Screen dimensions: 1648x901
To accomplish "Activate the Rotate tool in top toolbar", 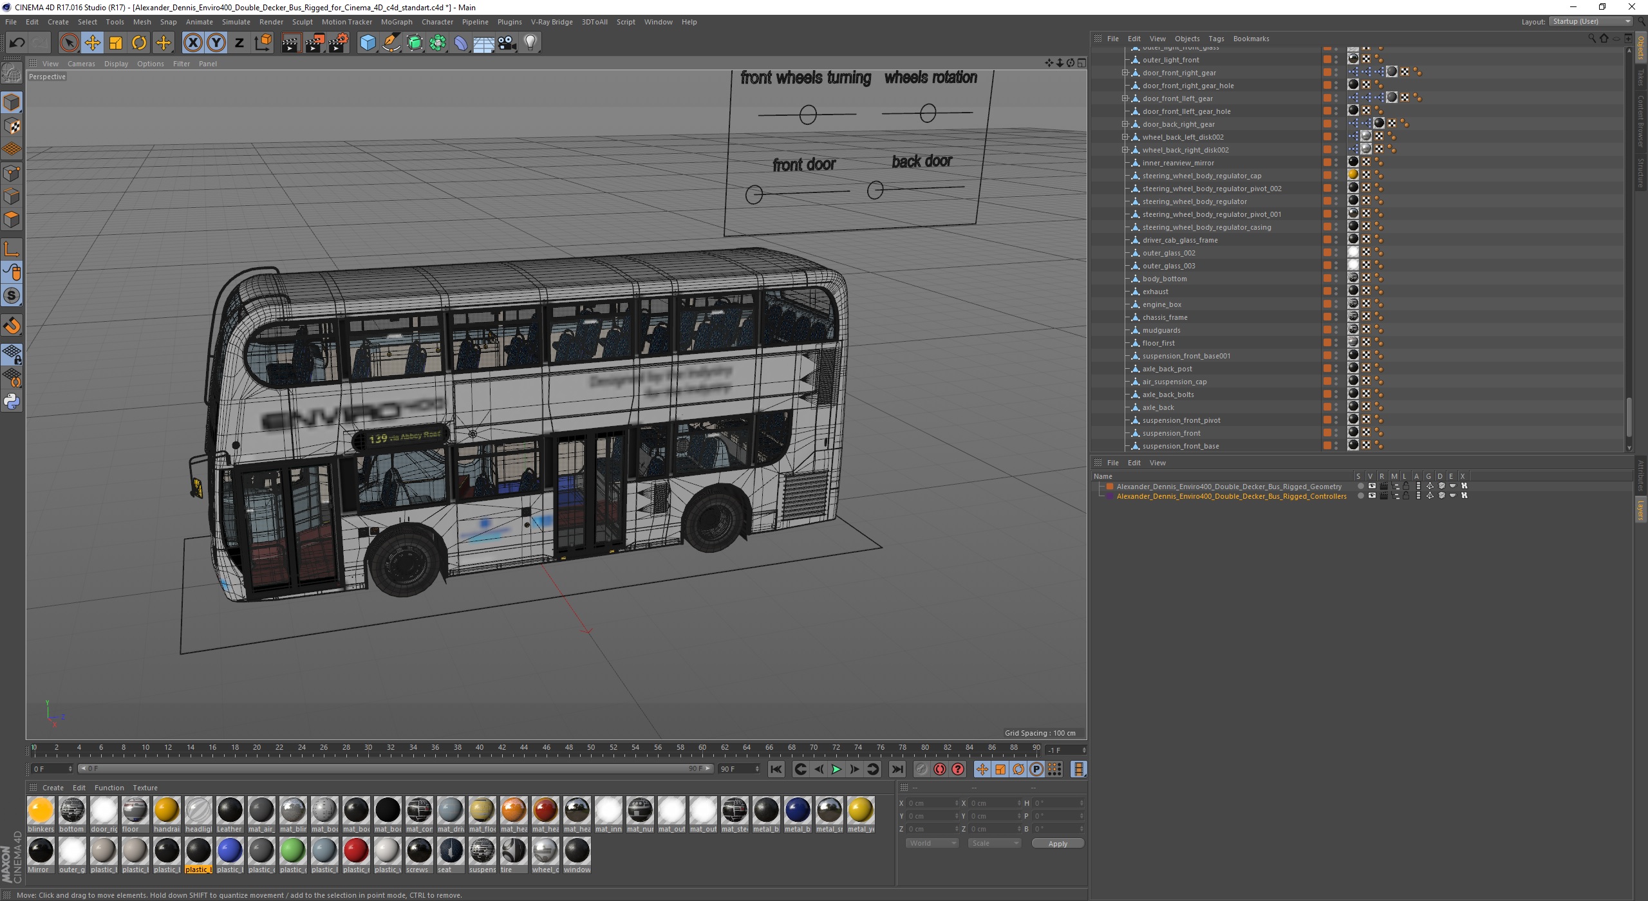I will (x=139, y=42).
